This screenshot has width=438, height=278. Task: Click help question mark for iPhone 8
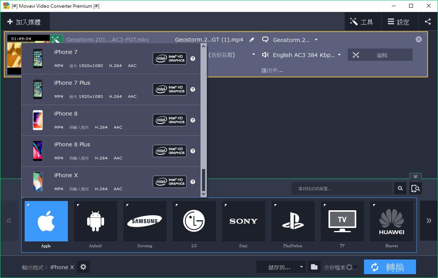(193, 120)
